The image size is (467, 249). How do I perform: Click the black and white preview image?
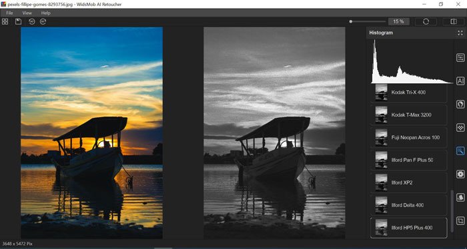pos(274,132)
